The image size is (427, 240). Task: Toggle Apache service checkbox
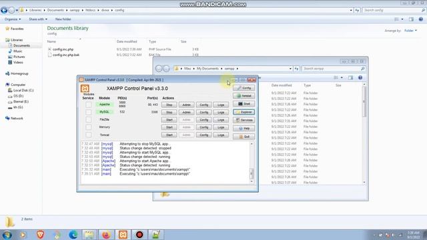89,105
